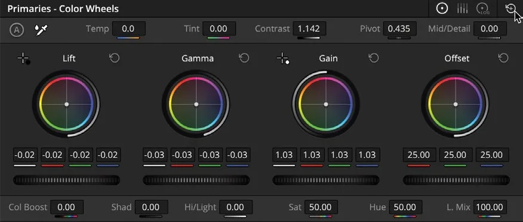The image size is (523, 222).
Task: Click the Pivot value 0.435
Action: click(399, 29)
